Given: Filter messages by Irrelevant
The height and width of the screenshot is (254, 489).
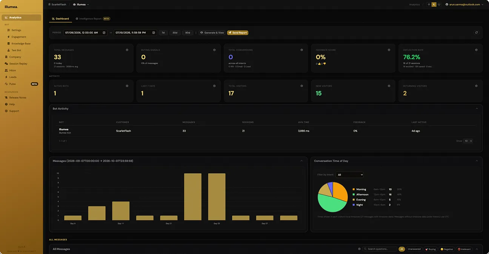Looking at the screenshot, I should tap(464, 249).
